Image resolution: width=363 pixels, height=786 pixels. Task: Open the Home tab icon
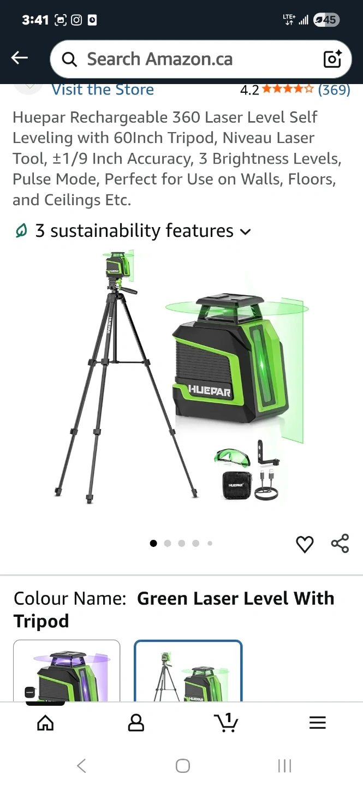(45, 723)
